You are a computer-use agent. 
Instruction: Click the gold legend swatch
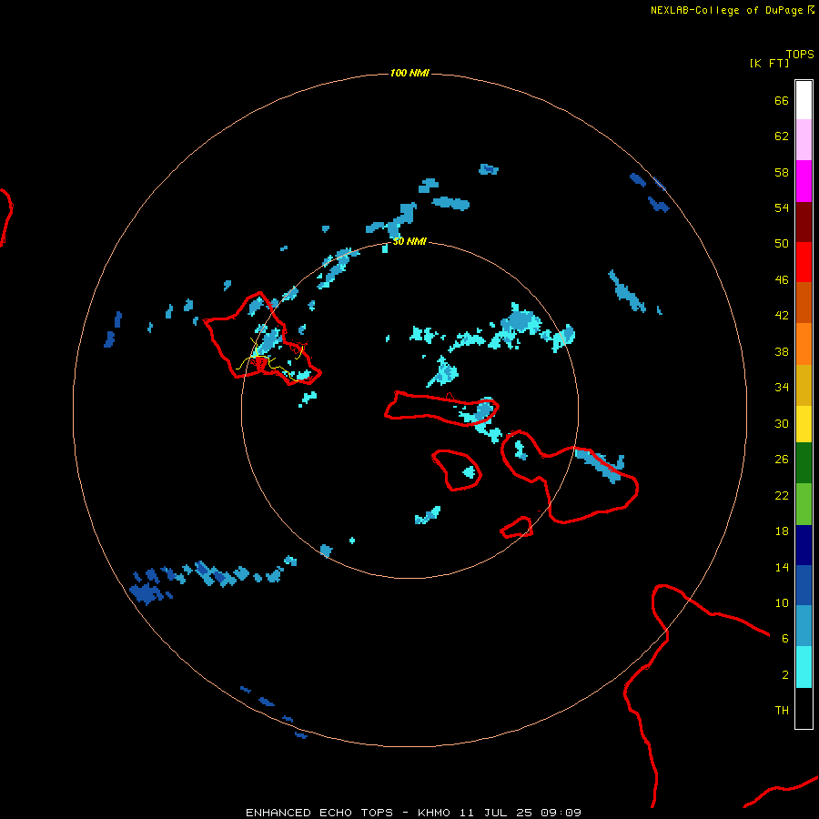pyautogui.click(x=804, y=385)
